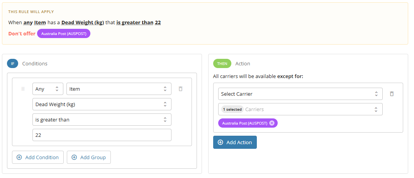This screenshot has height=178, width=414.
Task: Delete the Dead Weight condition via trash icon
Action: tap(181, 89)
